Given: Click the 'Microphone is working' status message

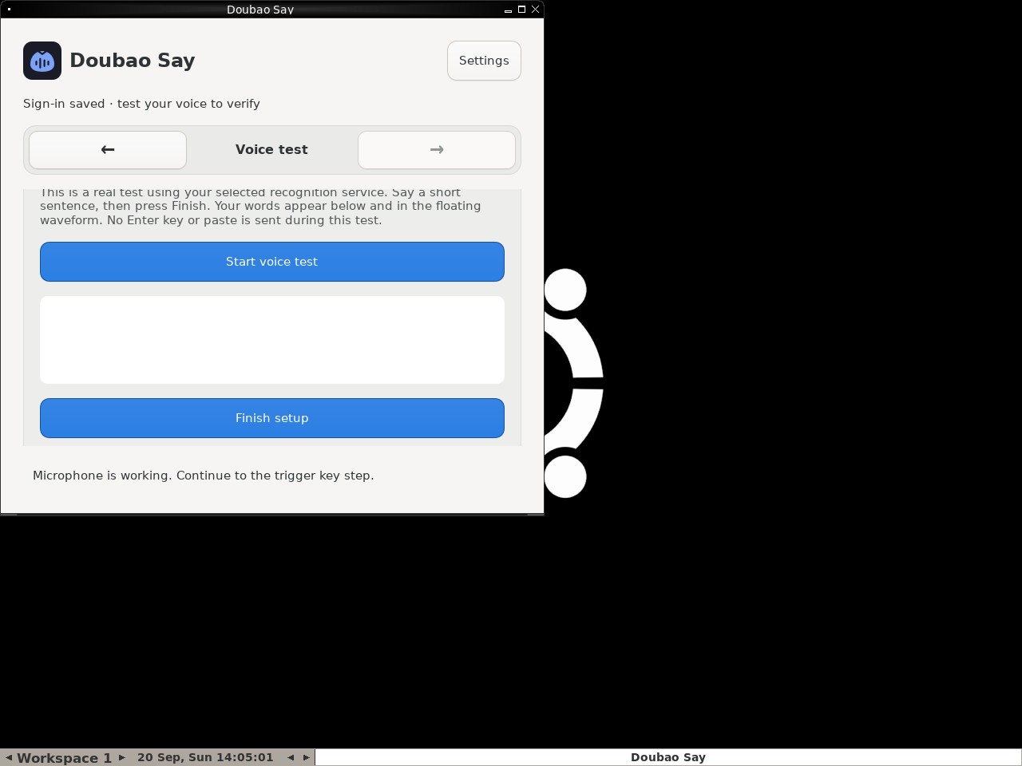Looking at the screenshot, I should (x=204, y=476).
